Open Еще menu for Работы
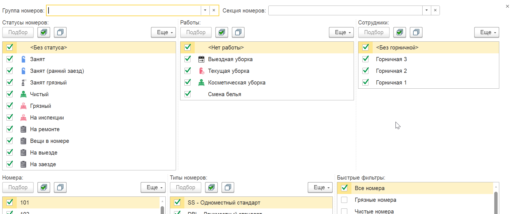Screen dimensions: 516x214 click(x=341, y=32)
